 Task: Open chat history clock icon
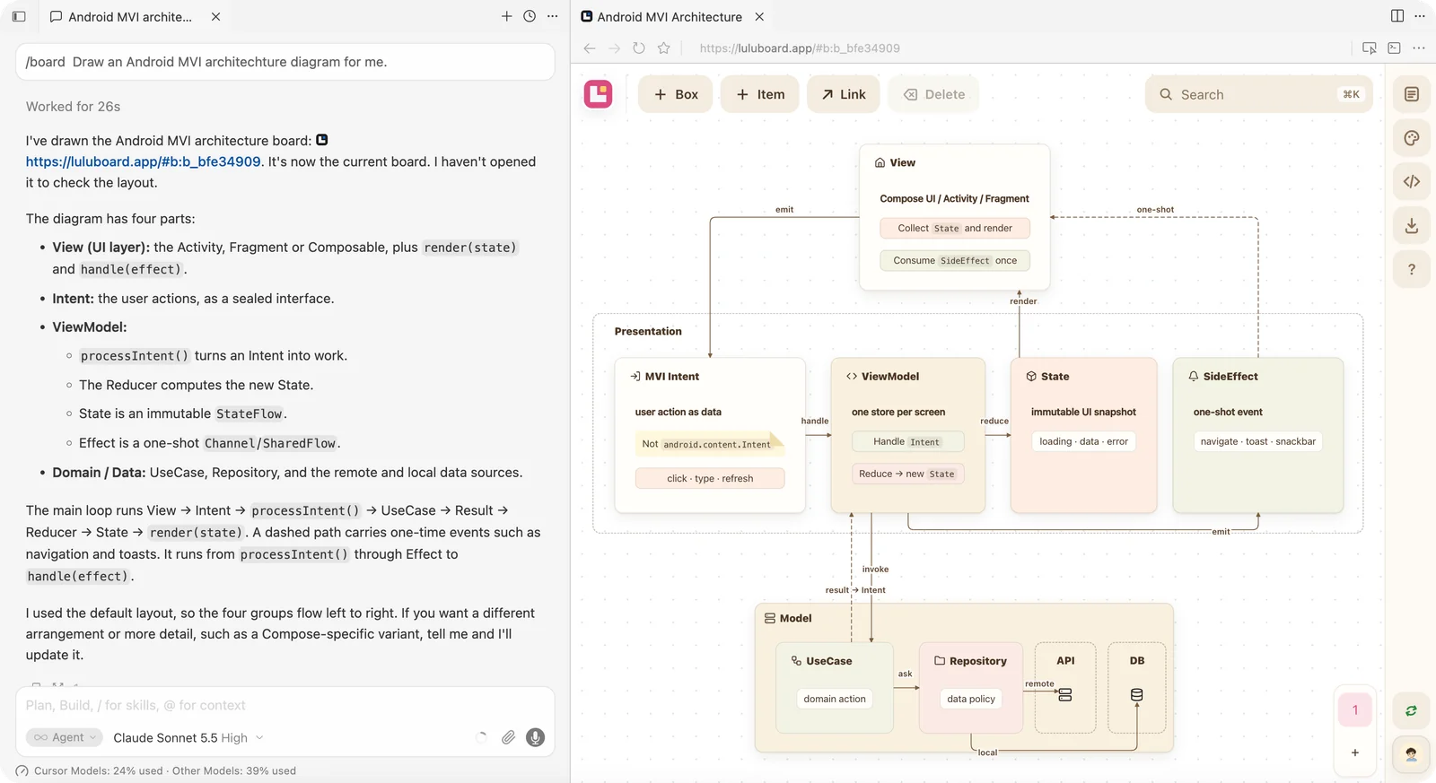(530, 16)
